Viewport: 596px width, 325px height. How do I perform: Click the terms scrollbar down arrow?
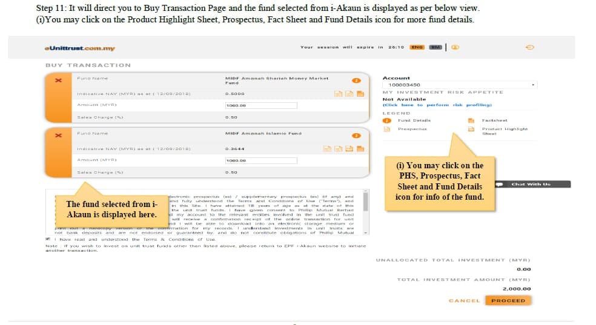coord(366,232)
